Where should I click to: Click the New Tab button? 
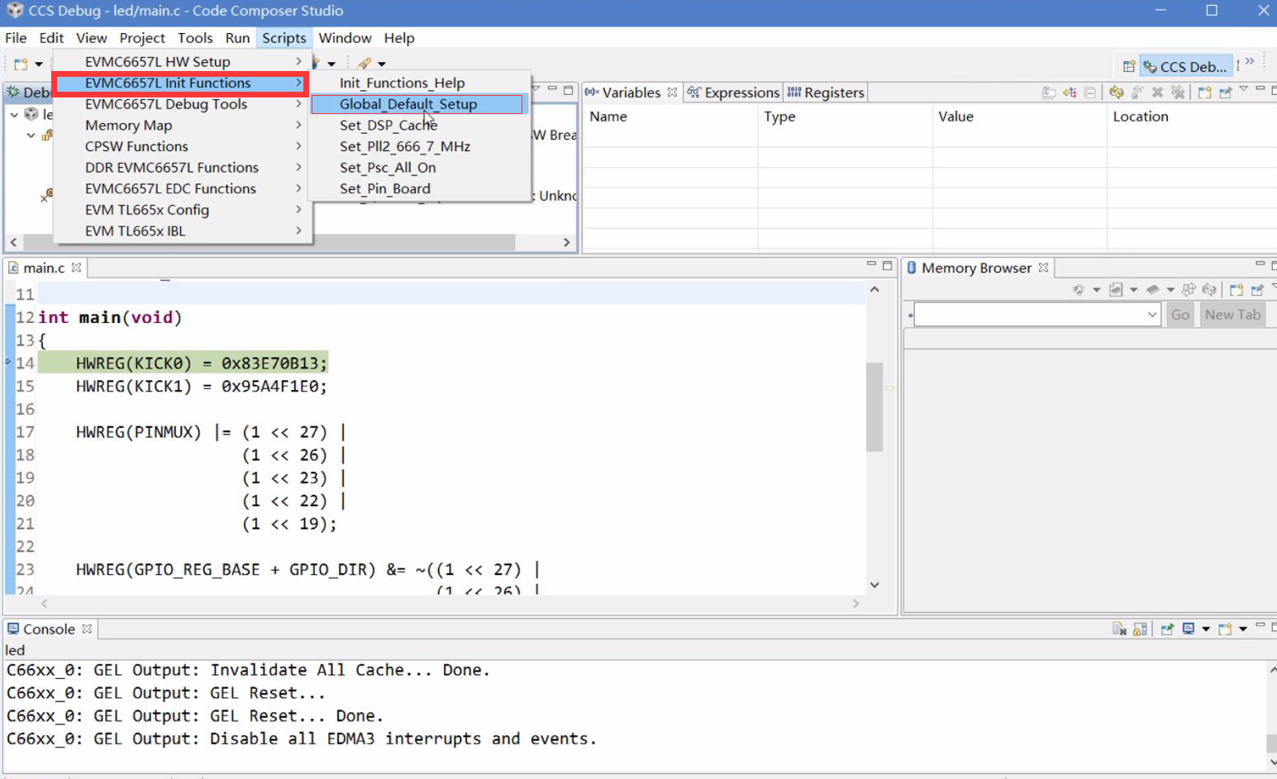1232,314
